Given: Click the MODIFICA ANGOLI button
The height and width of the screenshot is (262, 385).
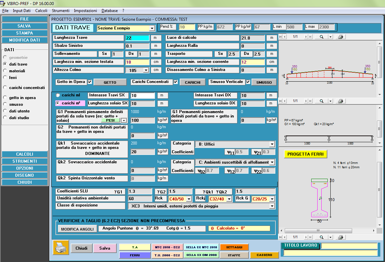Looking at the screenshot, I should [x=77, y=229].
